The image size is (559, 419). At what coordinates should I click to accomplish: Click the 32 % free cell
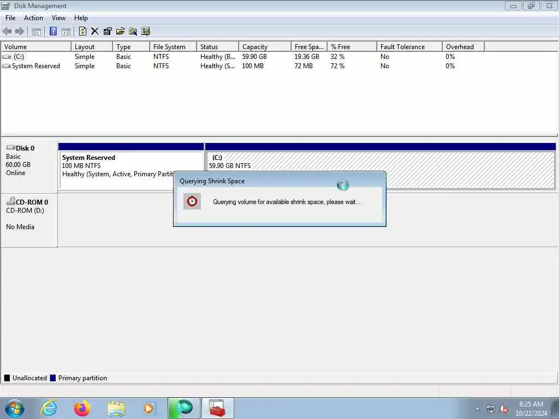point(337,57)
